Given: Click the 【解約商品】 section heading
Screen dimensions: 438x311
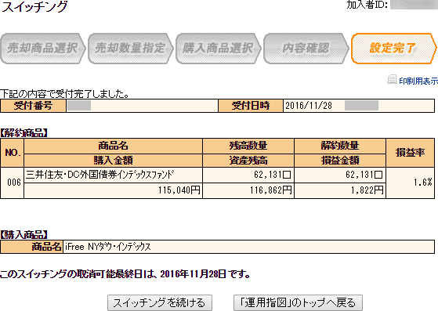Looking at the screenshot, I should point(24,133).
